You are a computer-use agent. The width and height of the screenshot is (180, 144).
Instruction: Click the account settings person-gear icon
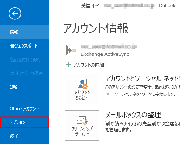pyautogui.click(x=82, y=84)
